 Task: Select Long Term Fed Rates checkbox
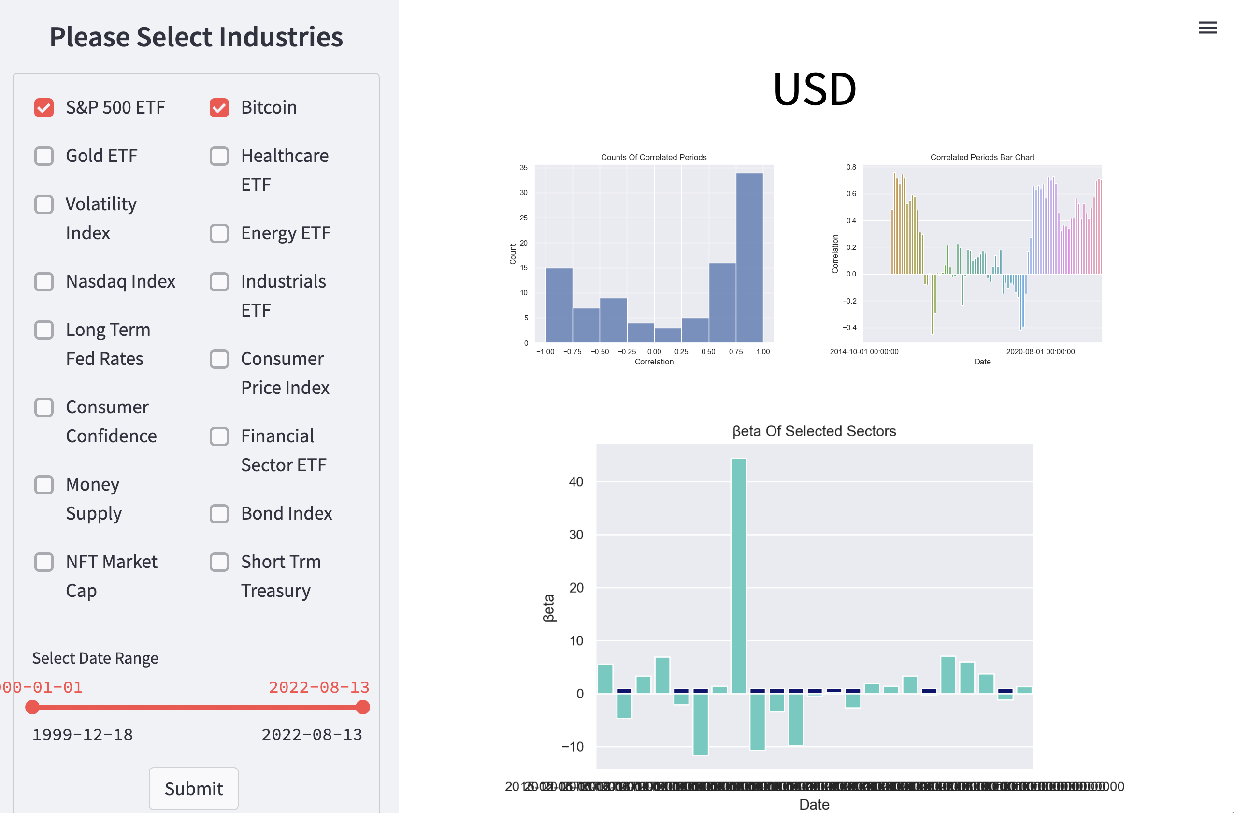click(44, 330)
